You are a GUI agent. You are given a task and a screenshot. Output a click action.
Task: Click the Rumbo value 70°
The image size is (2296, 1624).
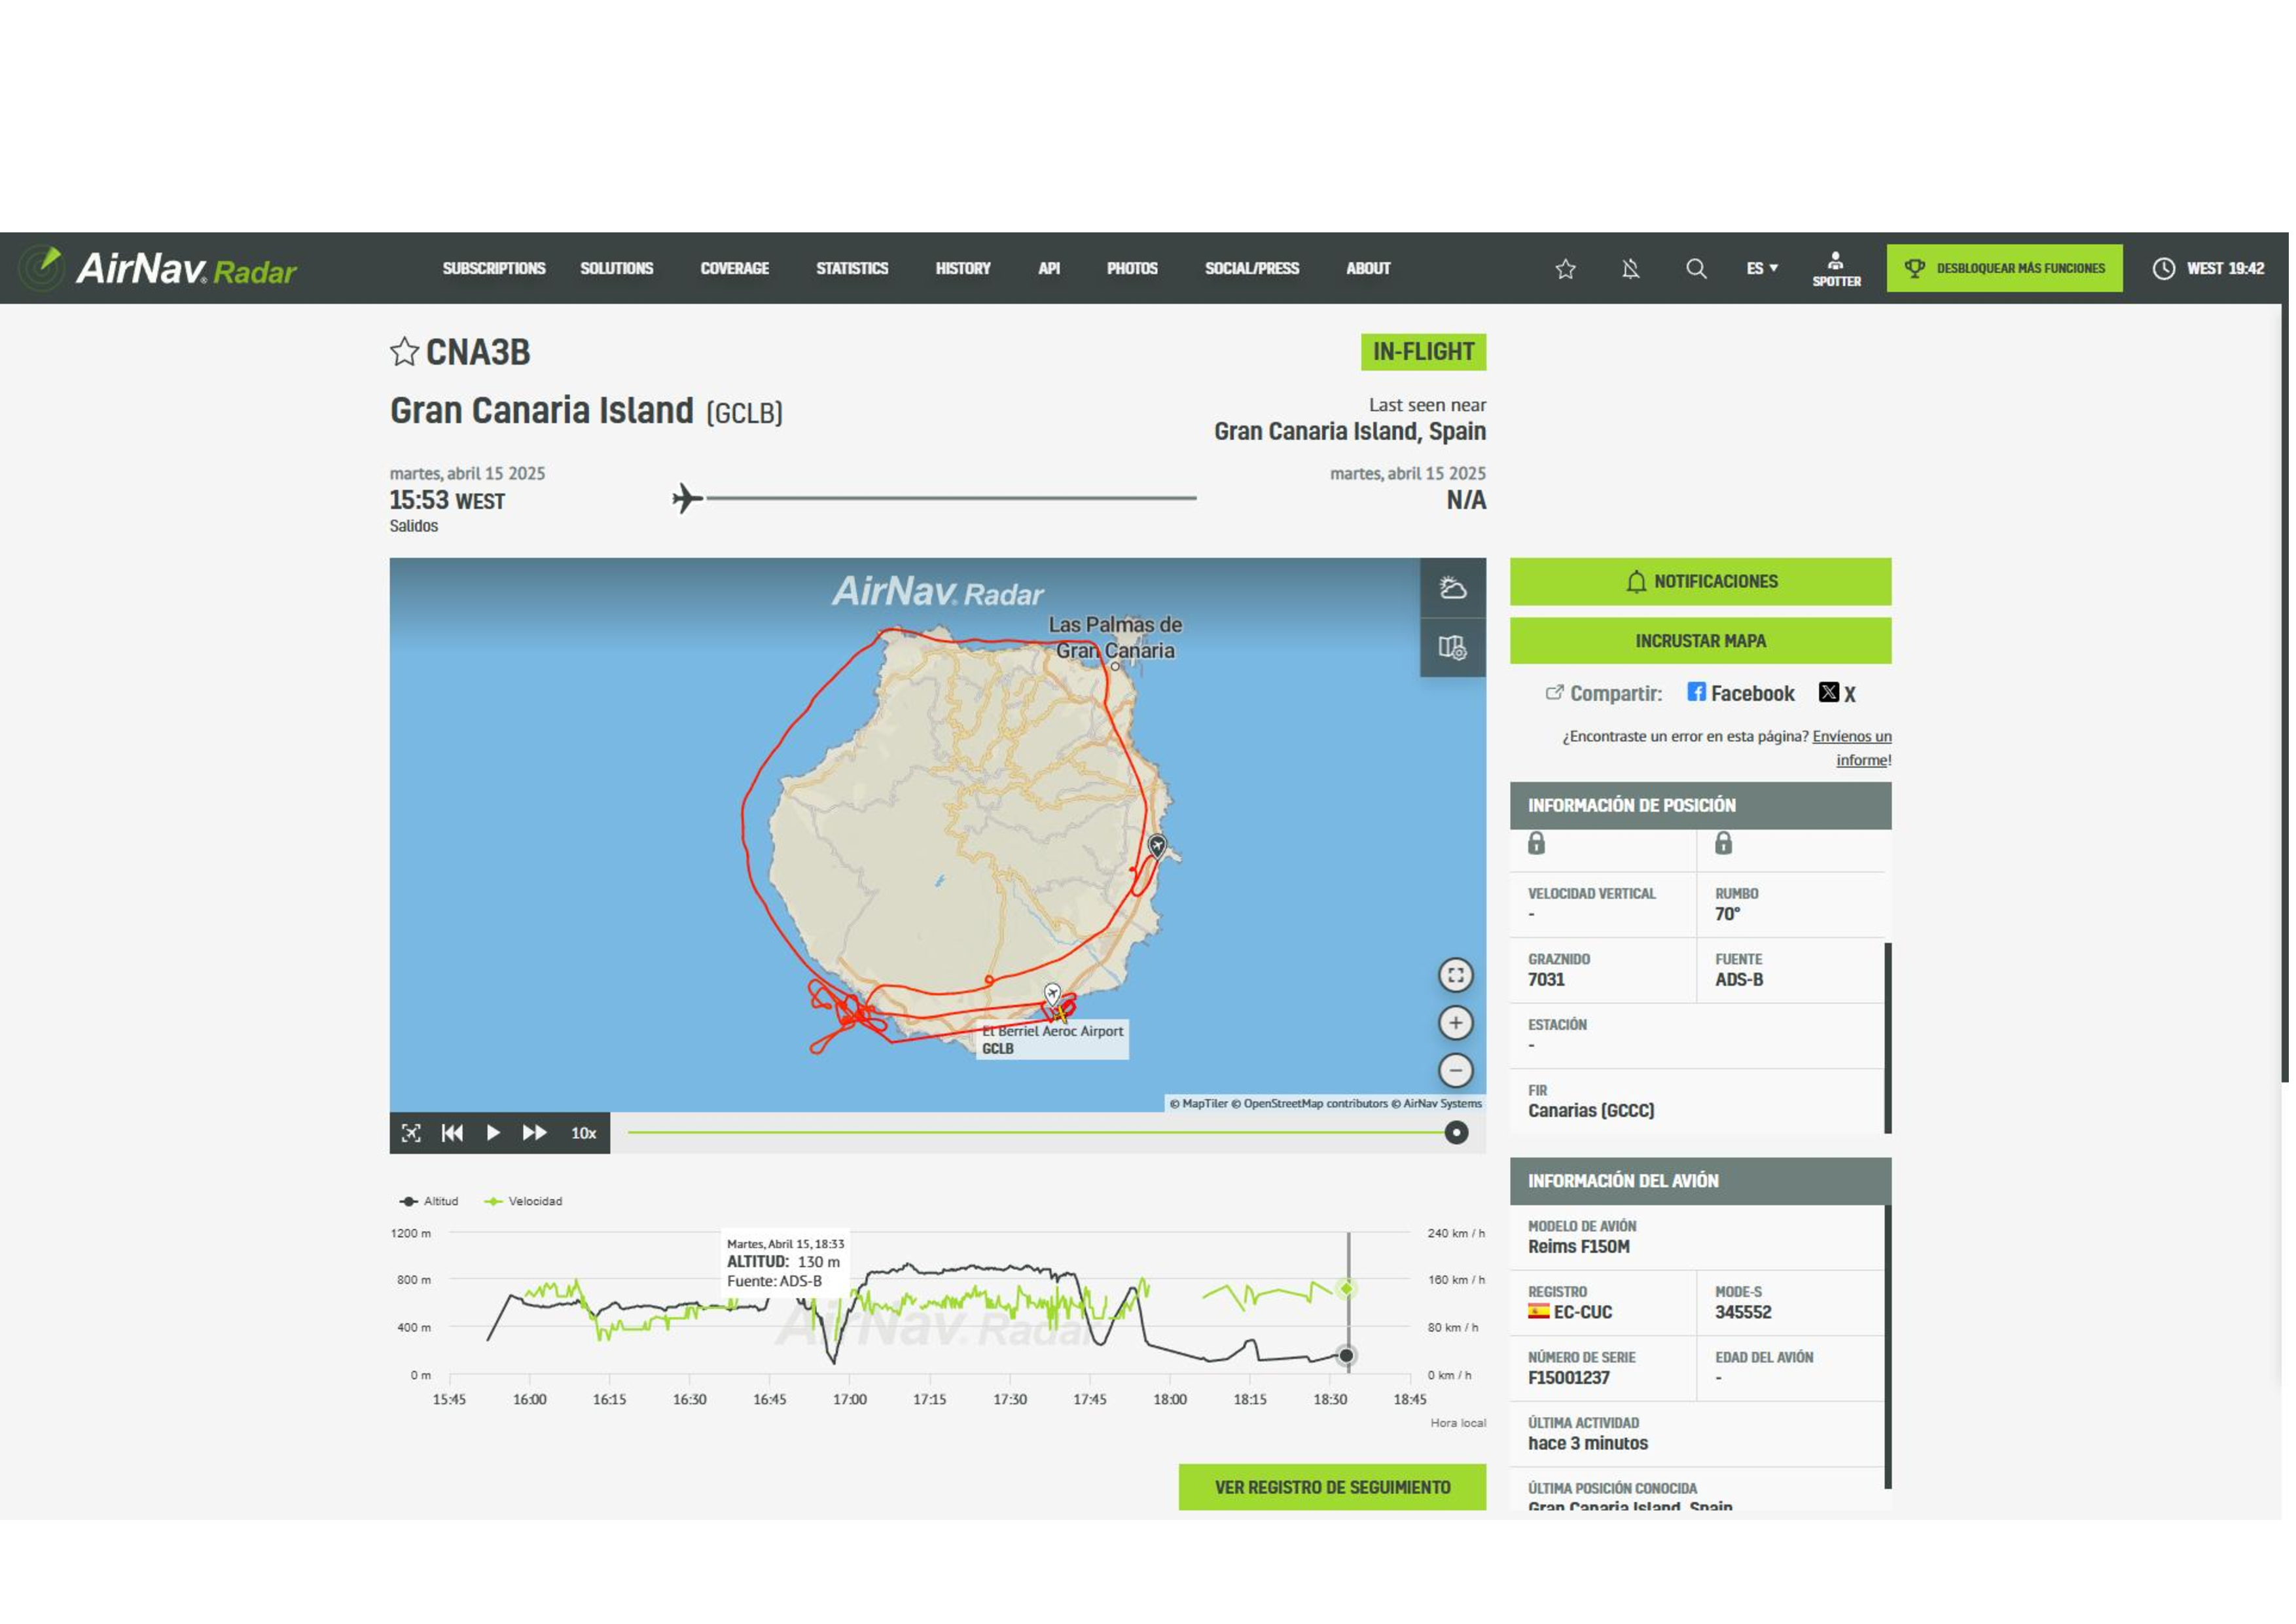[x=1728, y=914]
